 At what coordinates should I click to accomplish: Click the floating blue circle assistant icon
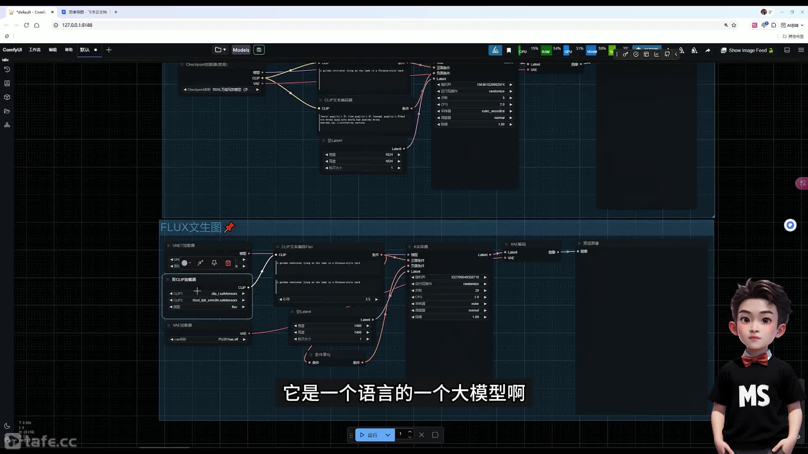[x=790, y=225]
